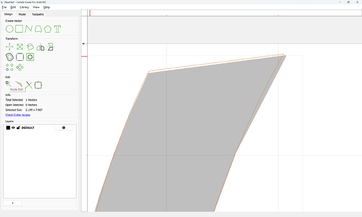362x217 pixels.
Task: Choose the Polyline drawing tool
Action: (x=29, y=29)
